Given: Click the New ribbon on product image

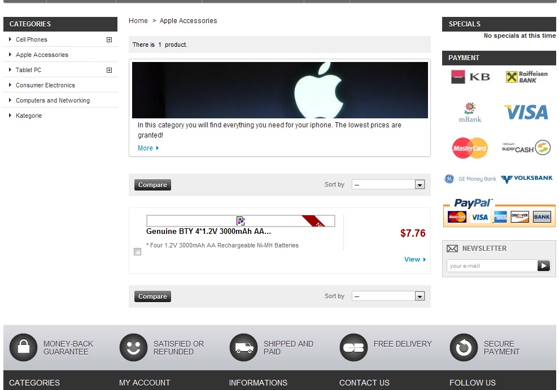Looking at the screenshot, I should (x=314, y=221).
